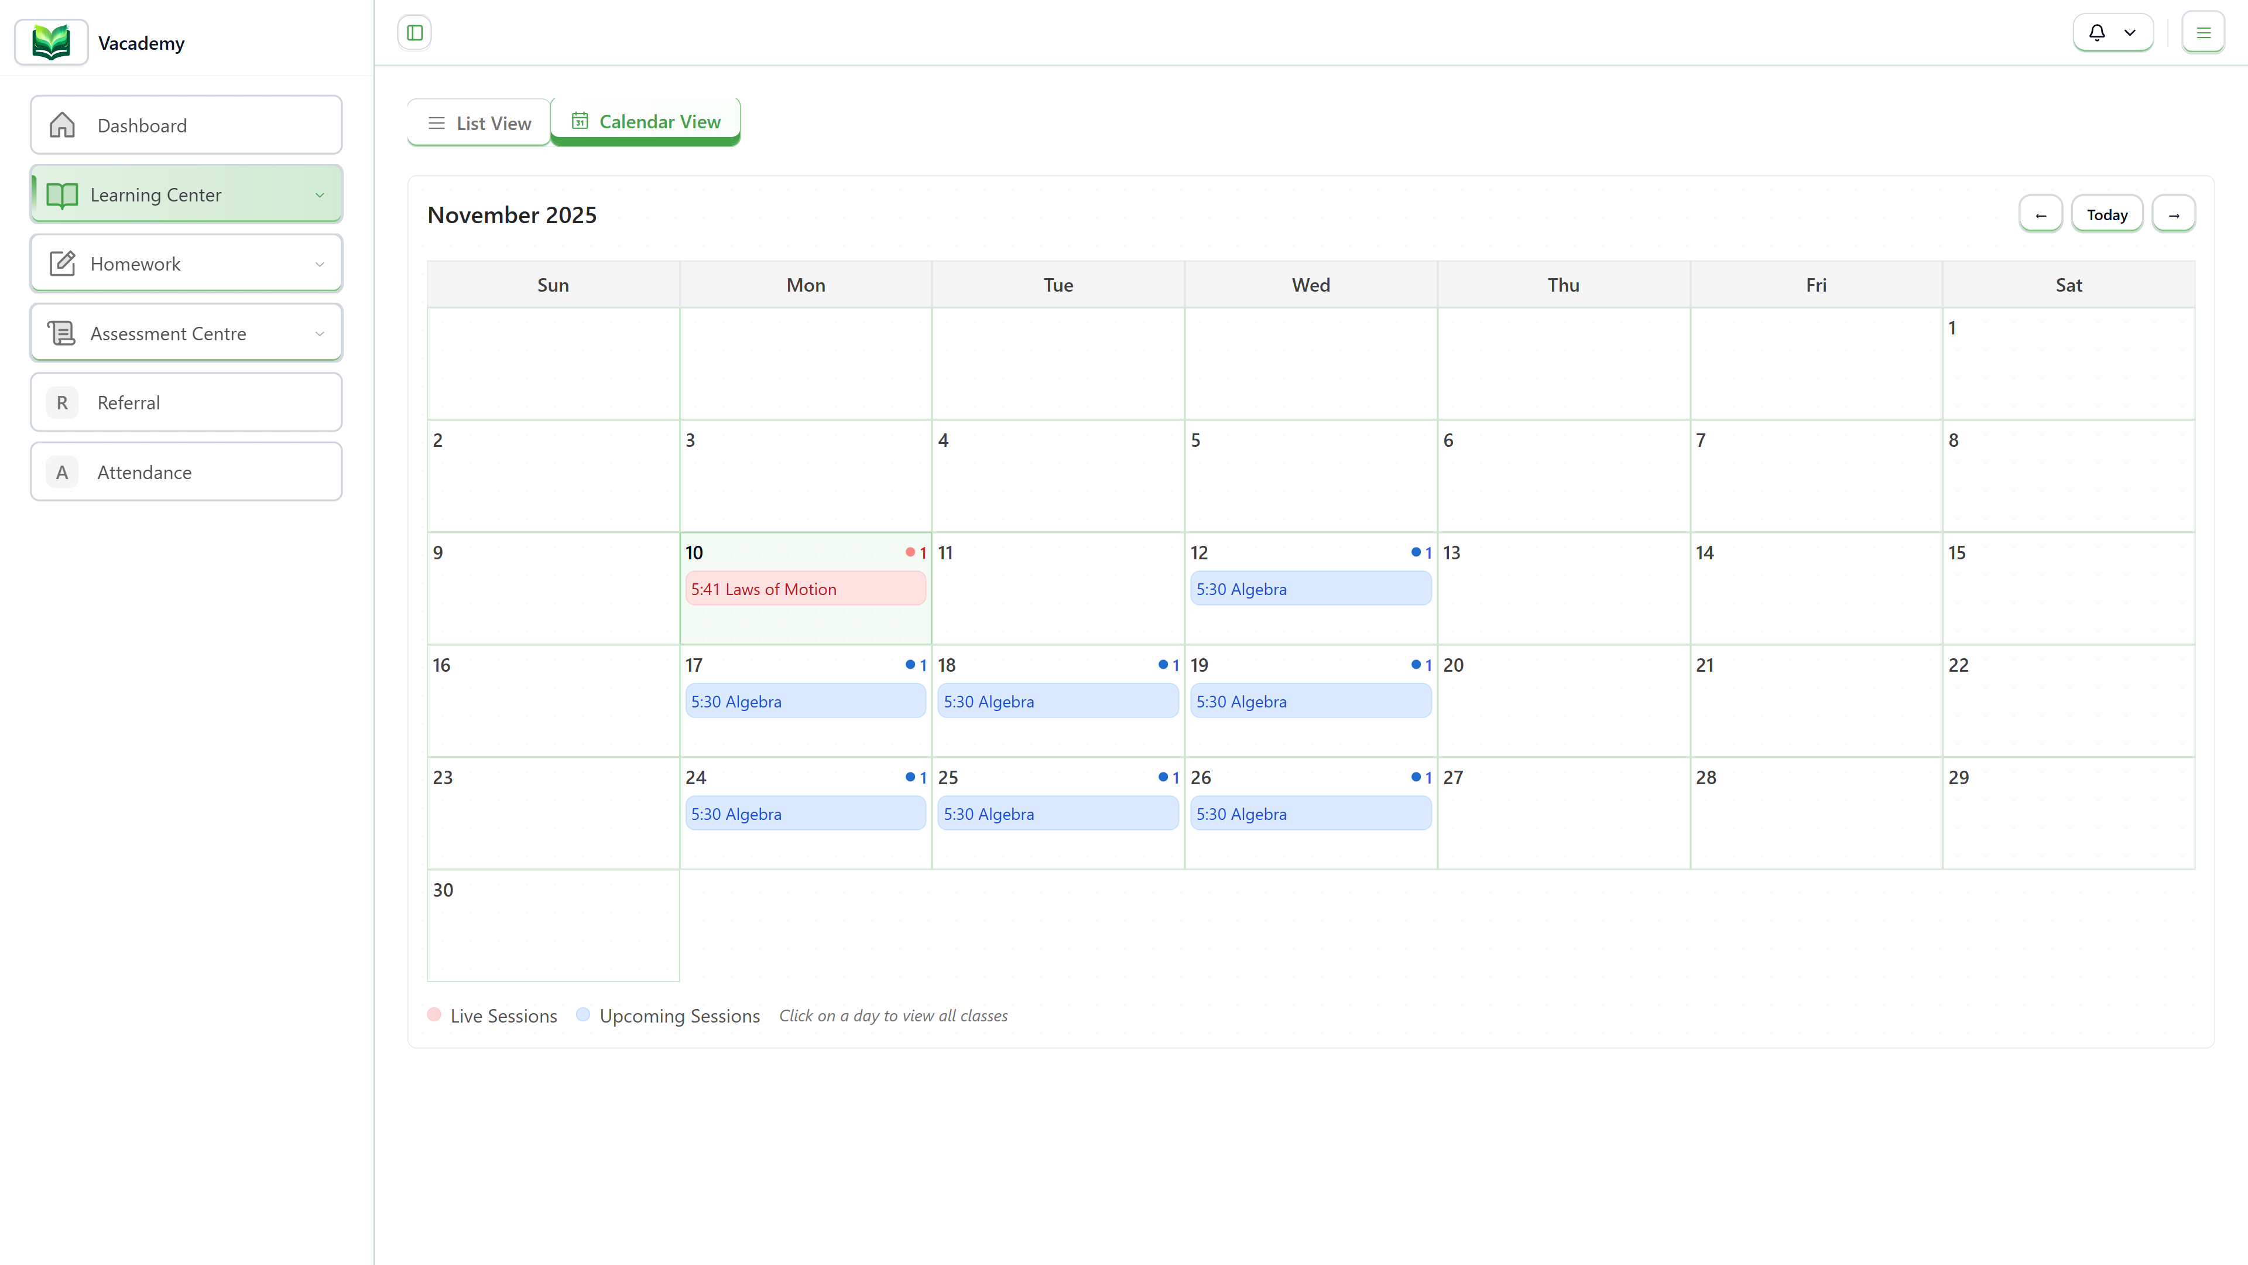Click the Today button
This screenshot has width=2248, height=1265.
pos(2107,213)
